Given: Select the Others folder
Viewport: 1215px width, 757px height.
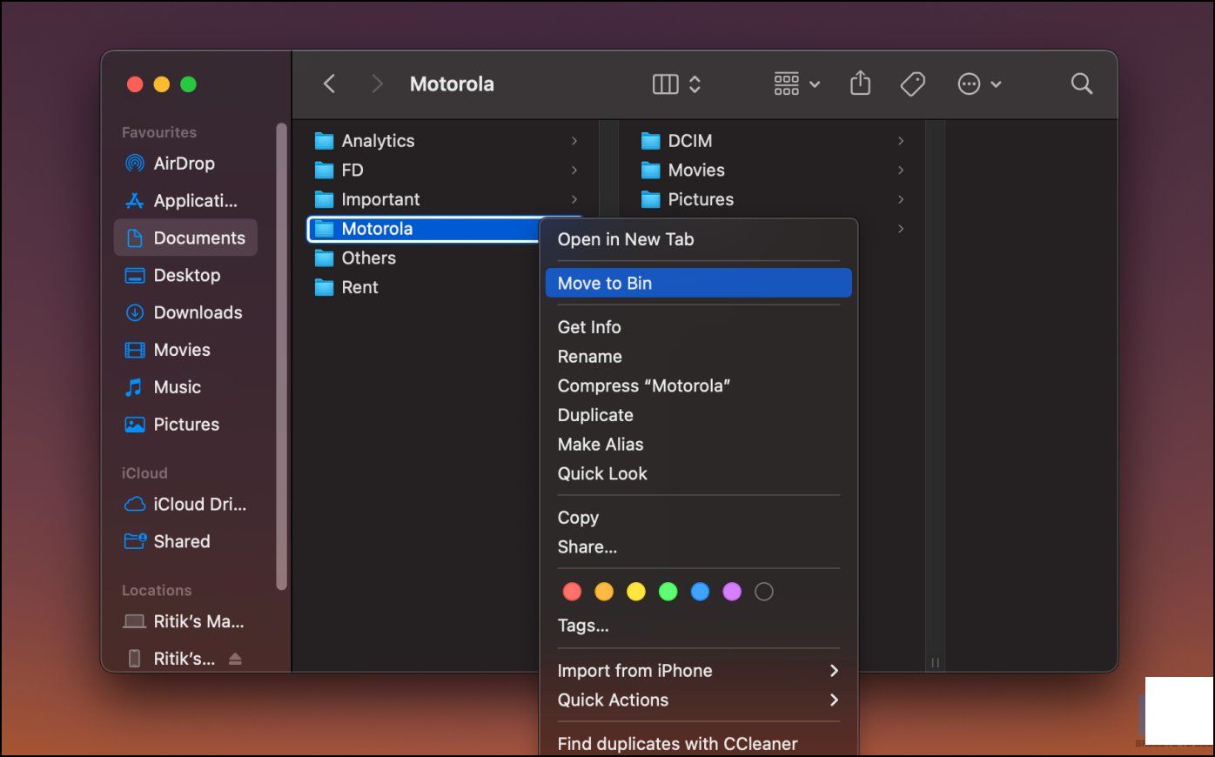Looking at the screenshot, I should point(424,258).
